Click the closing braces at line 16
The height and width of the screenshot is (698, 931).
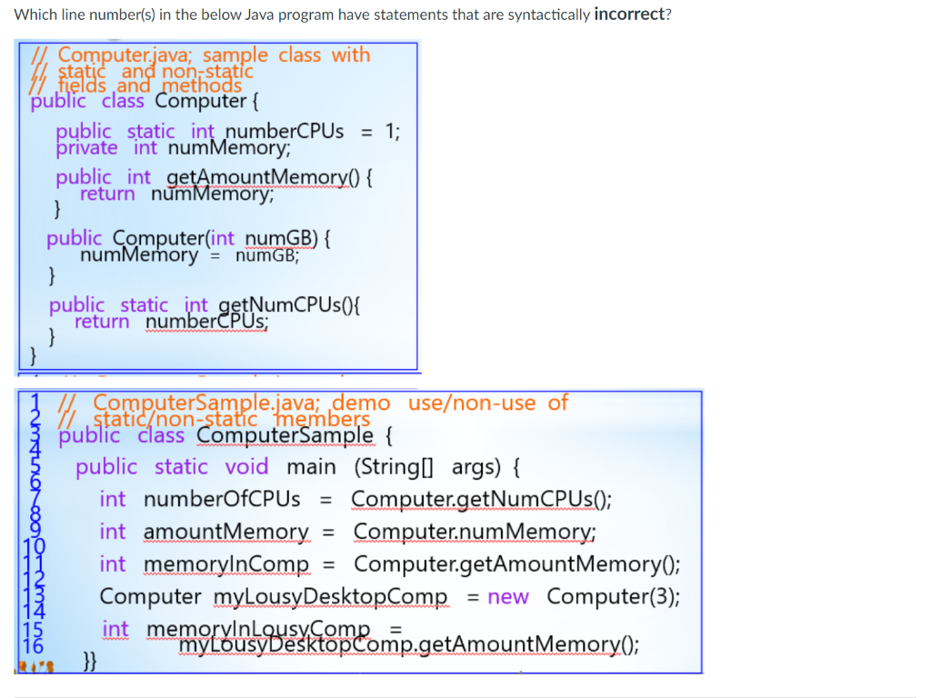90,661
